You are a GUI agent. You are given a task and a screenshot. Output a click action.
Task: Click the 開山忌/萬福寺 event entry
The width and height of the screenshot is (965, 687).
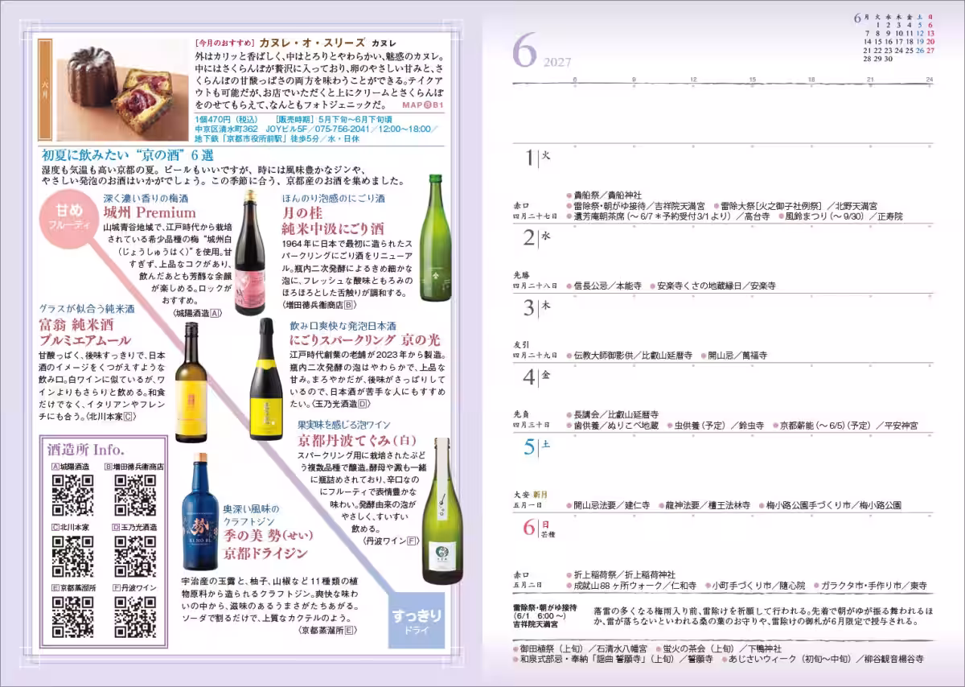pos(733,355)
